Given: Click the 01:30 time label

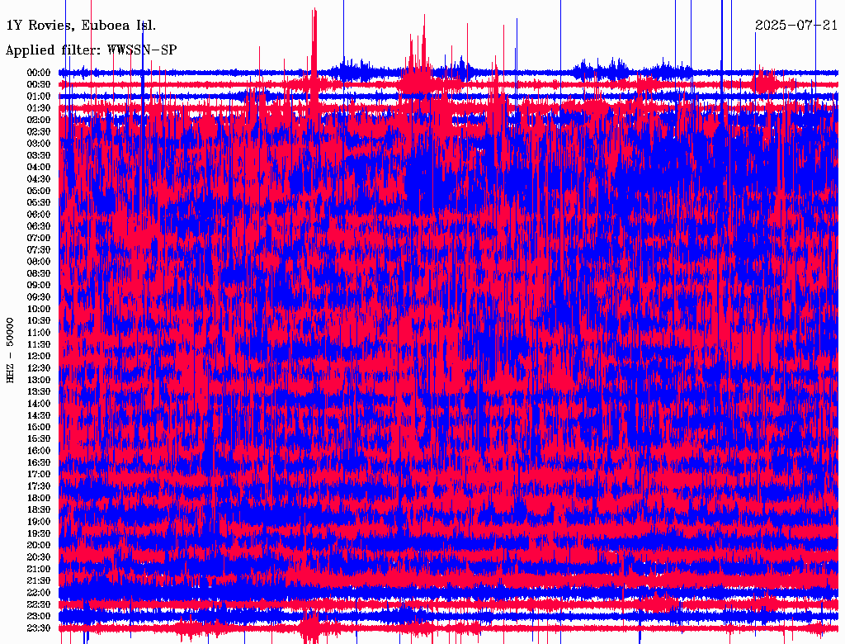Looking at the screenshot, I should (39, 108).
